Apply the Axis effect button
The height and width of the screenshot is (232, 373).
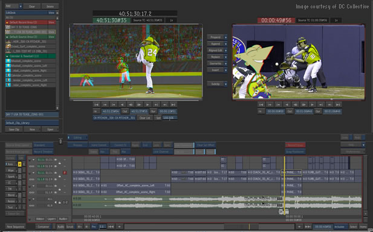pos(11,164)
